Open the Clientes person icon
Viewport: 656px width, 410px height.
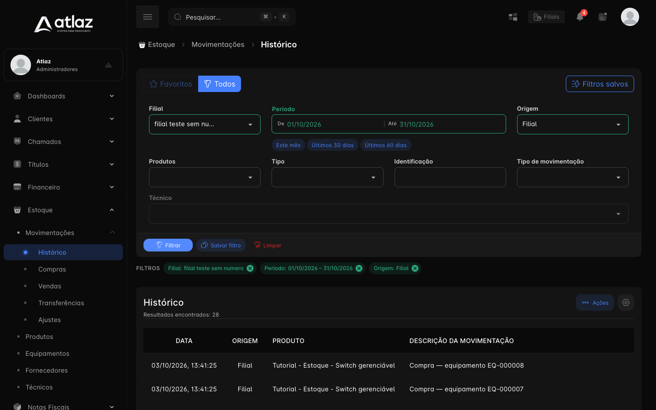point(17,119)
